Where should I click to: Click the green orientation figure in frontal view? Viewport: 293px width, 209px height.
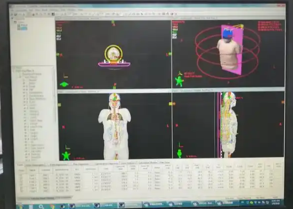coord(66,156)
